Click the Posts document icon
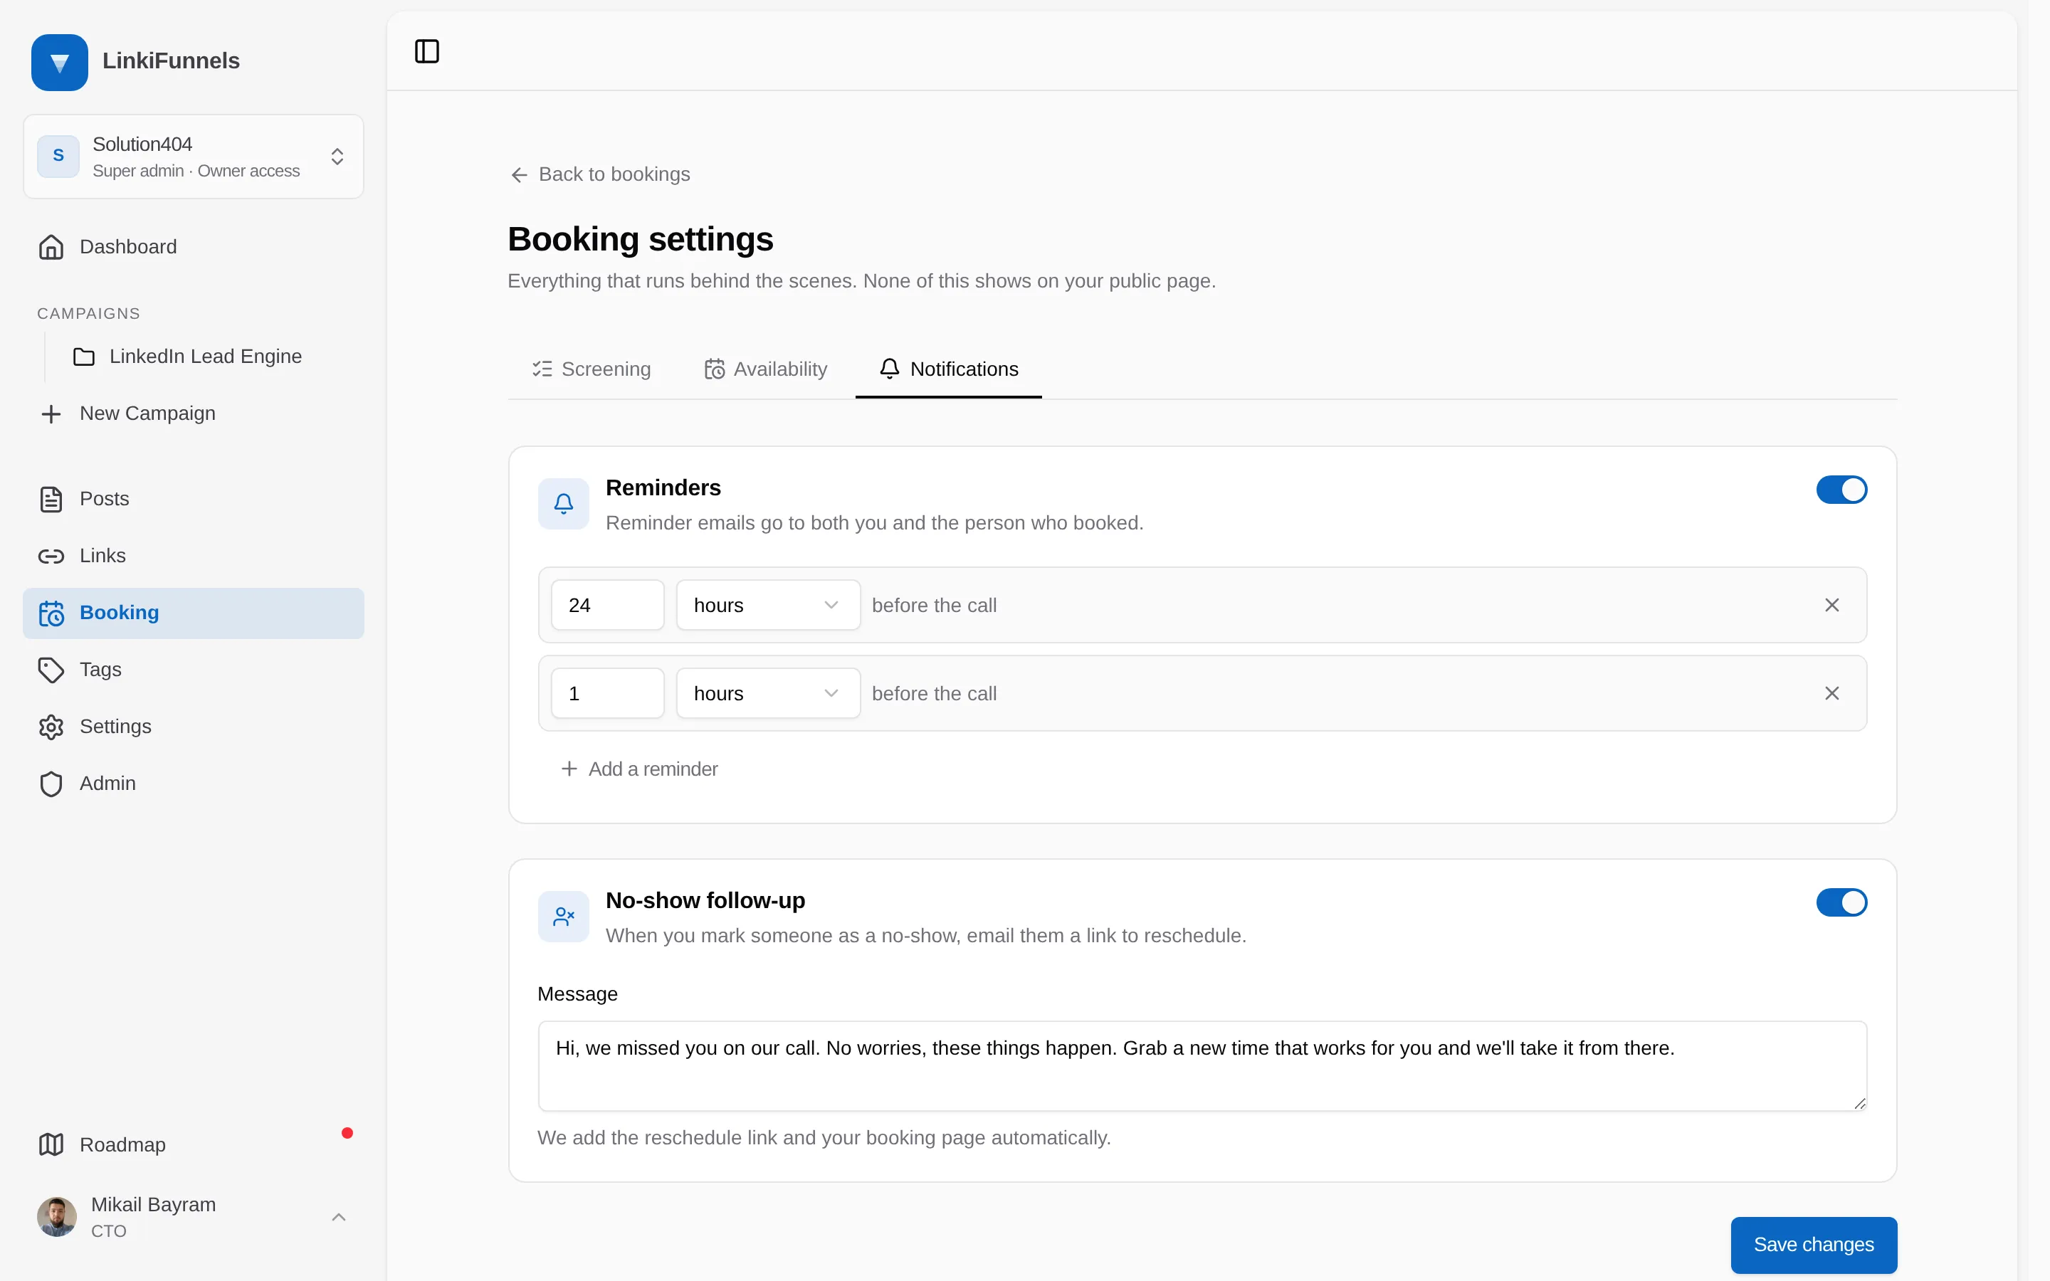 point(51,499)
